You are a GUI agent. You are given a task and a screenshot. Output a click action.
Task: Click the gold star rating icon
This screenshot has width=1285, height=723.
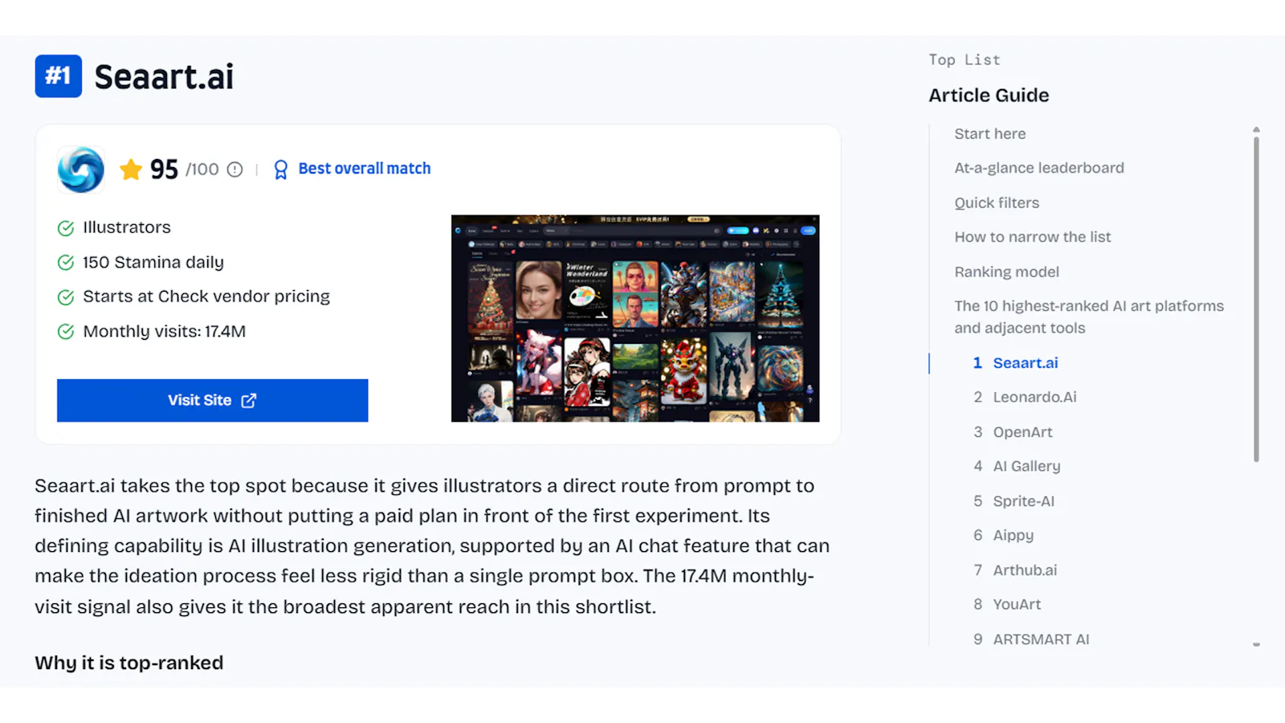[131, 170]
